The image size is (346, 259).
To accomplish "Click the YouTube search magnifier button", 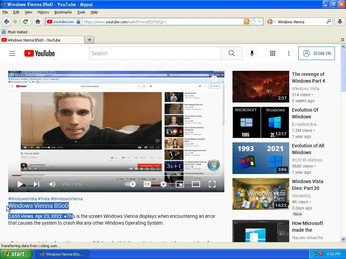I will click(x=232, y=53).
